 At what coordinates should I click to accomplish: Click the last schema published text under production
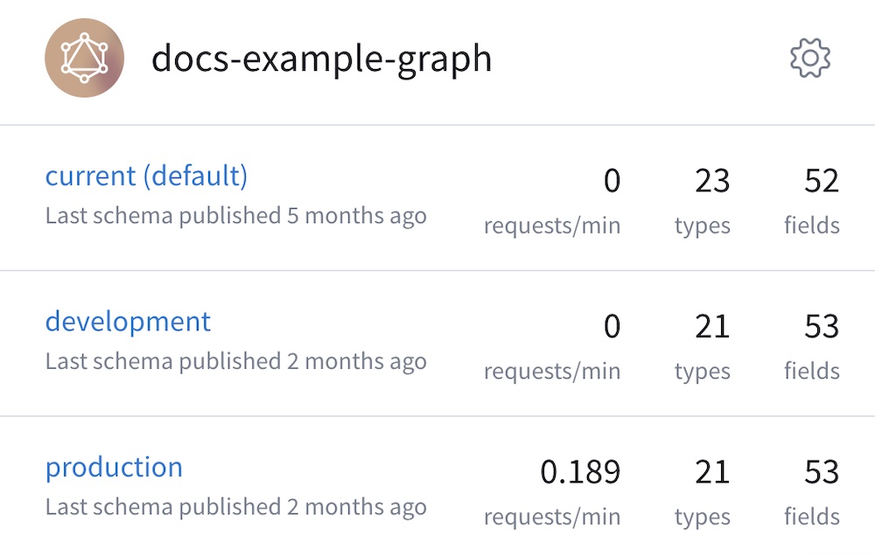236,506
